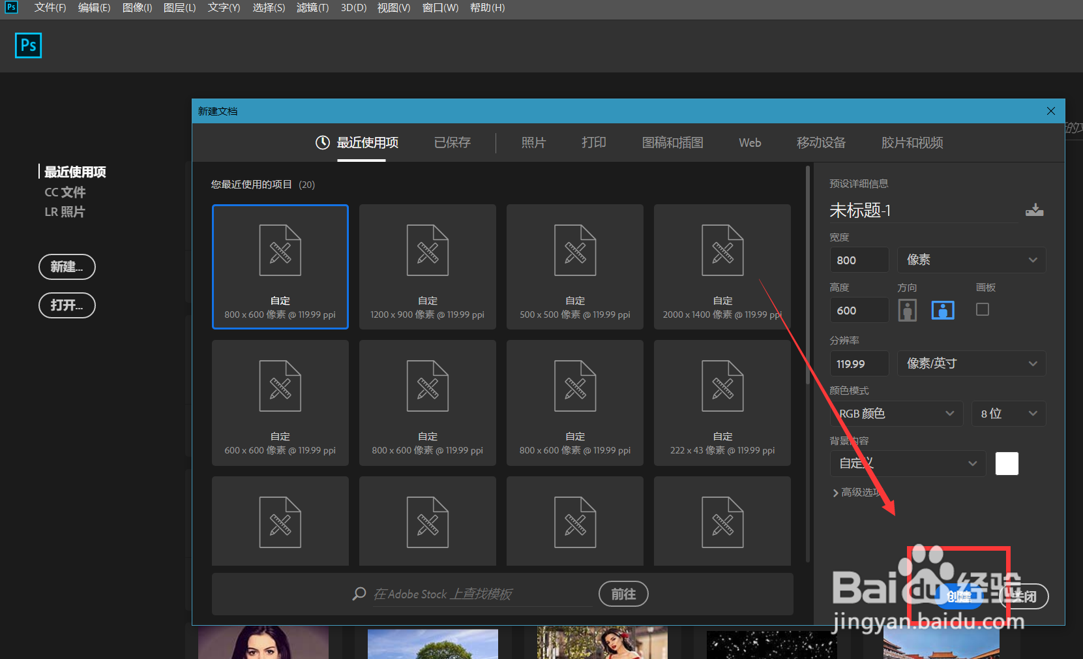Click the document name field 未标题-1
Viewport: 1083px width, 659px height.
(923, 210)
